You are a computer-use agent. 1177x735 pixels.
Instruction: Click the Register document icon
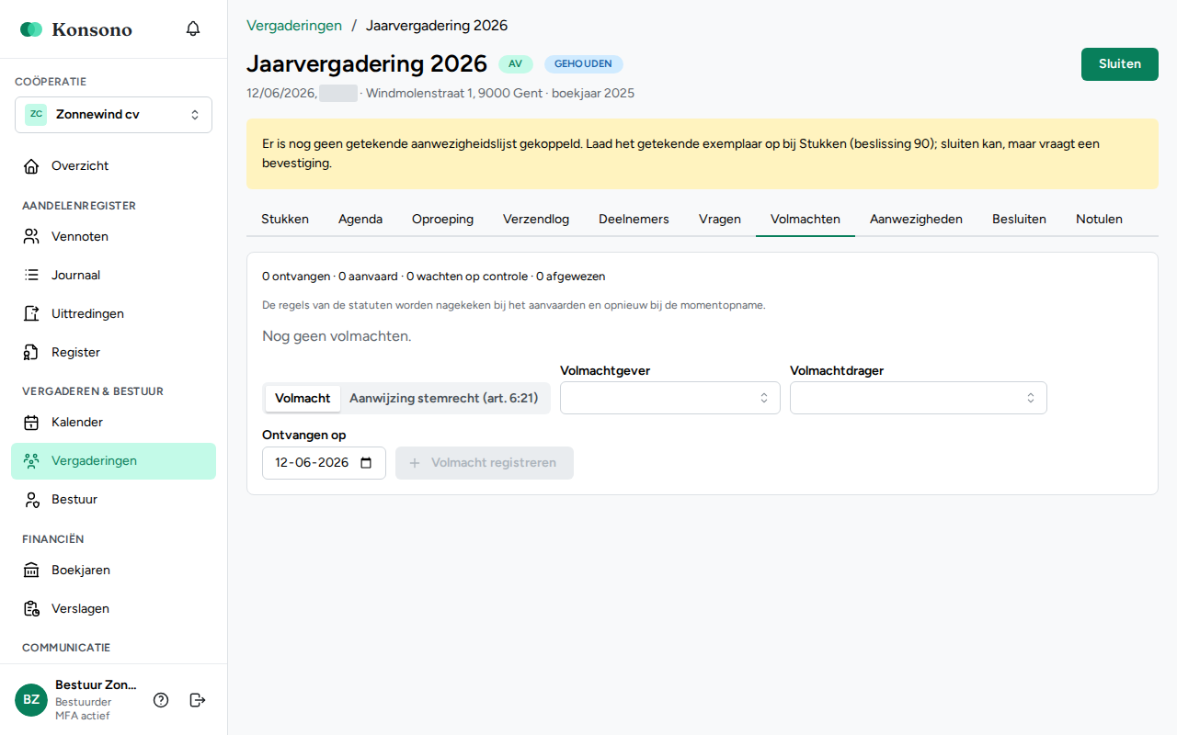tap(31, 353)
